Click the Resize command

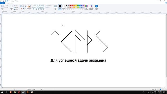16,7
